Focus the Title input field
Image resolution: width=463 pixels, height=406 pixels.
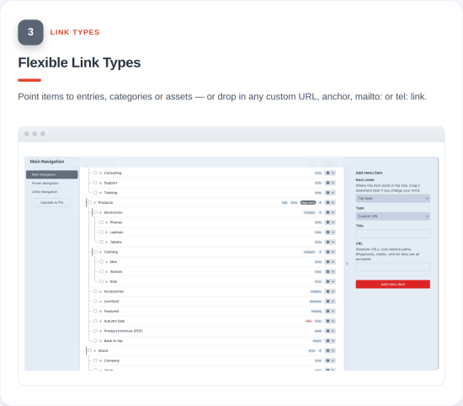point(393,233)
